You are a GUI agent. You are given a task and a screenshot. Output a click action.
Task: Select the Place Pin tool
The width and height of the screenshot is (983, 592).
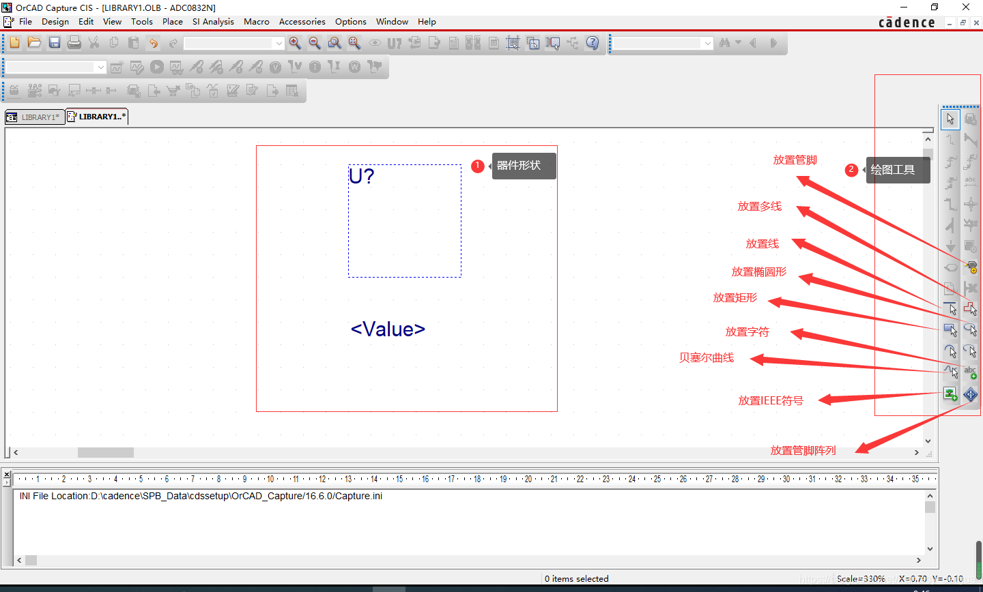pos(970,267)
